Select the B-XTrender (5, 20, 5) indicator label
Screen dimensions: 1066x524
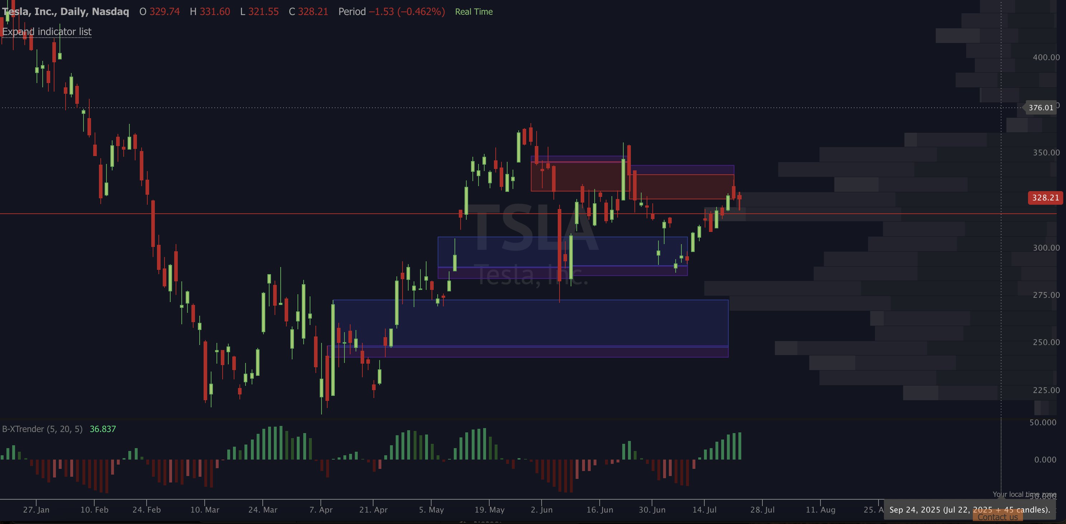coord(42,429)
